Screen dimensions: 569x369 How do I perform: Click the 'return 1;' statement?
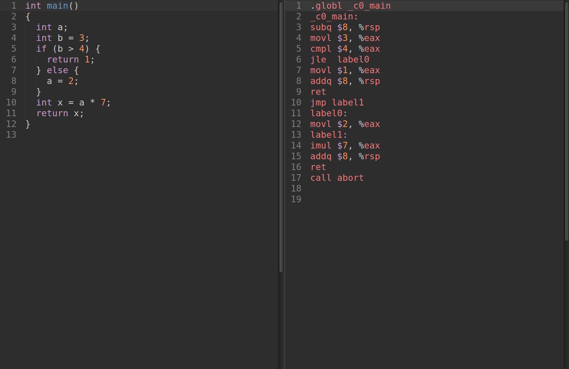(x=71, y=60)
